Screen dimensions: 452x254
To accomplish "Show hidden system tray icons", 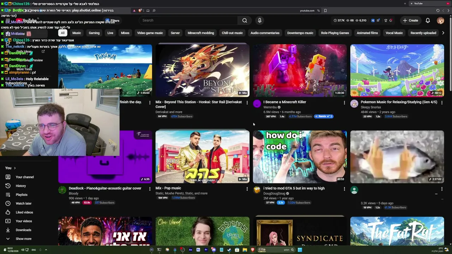I will 46,250.
